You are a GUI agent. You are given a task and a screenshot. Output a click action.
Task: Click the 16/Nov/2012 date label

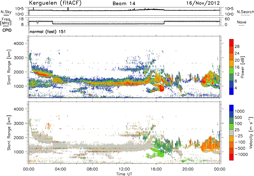[203, 3]
